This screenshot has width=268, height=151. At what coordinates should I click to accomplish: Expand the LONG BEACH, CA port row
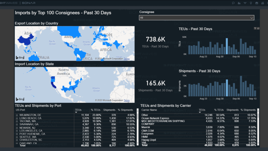17,118
